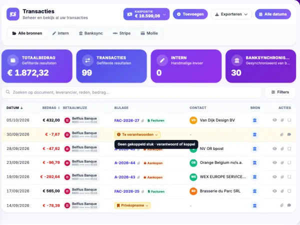Select the NV OR bpost row checkbox
This screenshot has height=225, width=300.
point(289,148)
